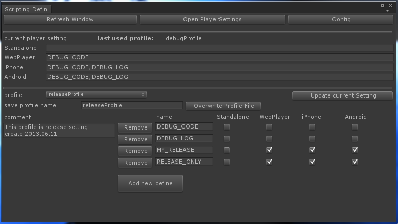Uncheck MY_RELEASE for WebPlayer
This screenshot has height=224, width=398.
pyautogui.click(x=269, y=150)
